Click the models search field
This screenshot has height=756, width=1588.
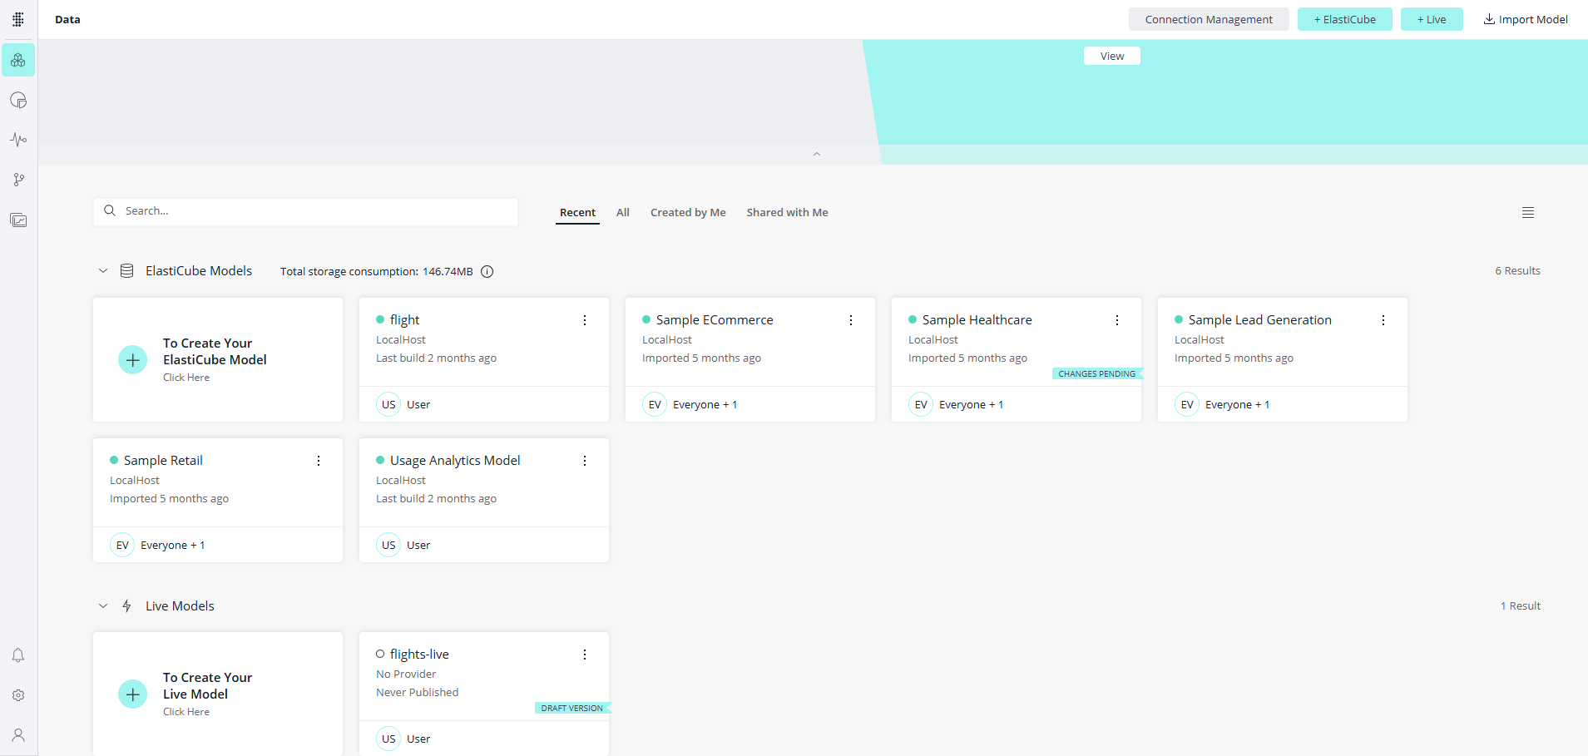(x=316, y=211)
